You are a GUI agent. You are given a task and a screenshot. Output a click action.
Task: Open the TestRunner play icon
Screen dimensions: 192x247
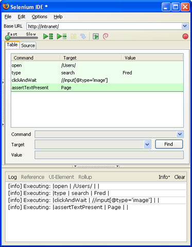pyautogui.click(x=96, y=37)
